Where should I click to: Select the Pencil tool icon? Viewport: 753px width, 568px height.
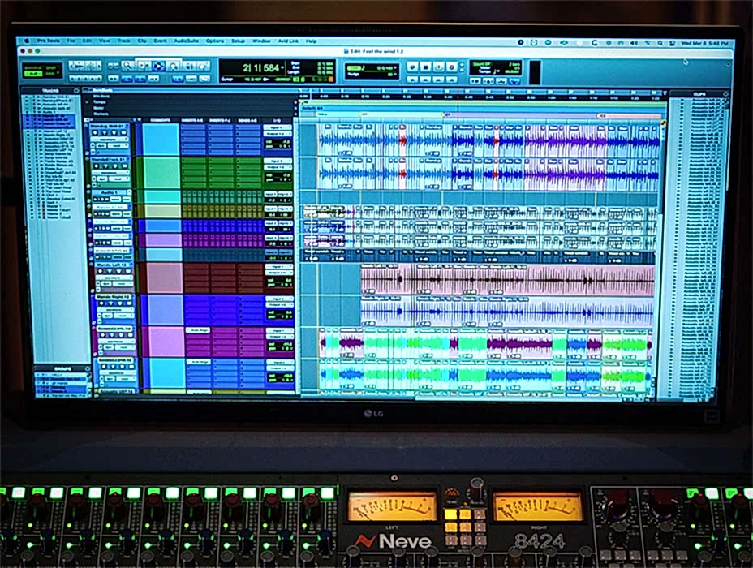click(x=204, y=66)
